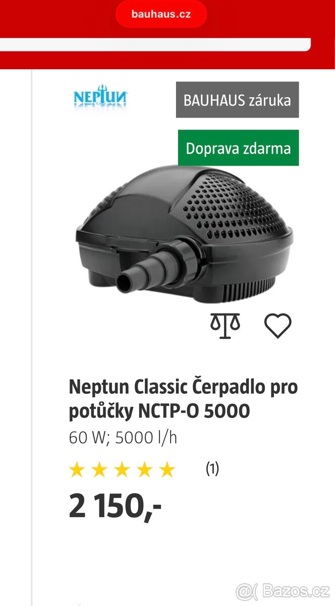This screenshot has width=335, height=606.
Task: Click the 2 150,- price
Action: pos(115,507)
